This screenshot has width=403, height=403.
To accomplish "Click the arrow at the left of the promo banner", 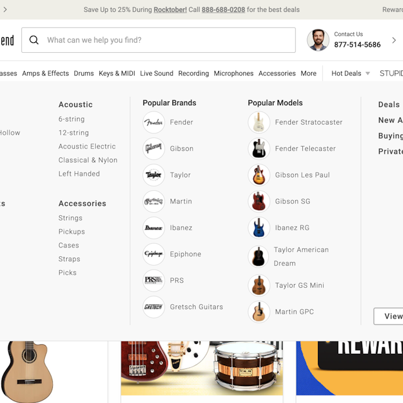I will [x=5, y=10].
